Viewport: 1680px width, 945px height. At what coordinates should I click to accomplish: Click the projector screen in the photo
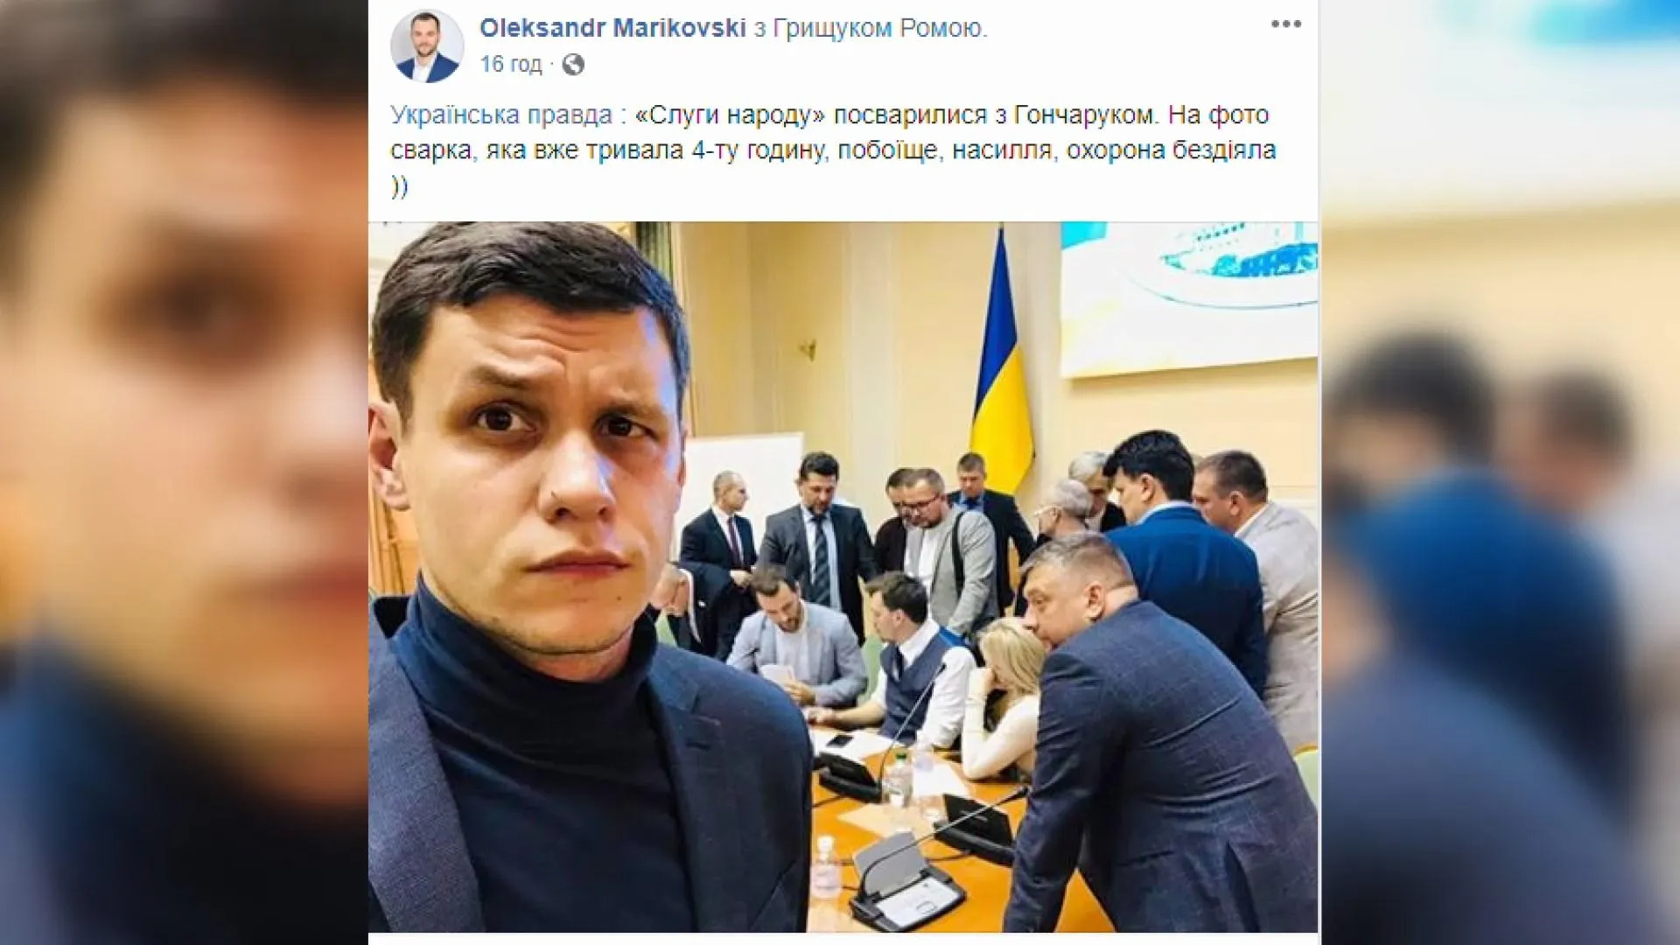(x=1189, y=297)
